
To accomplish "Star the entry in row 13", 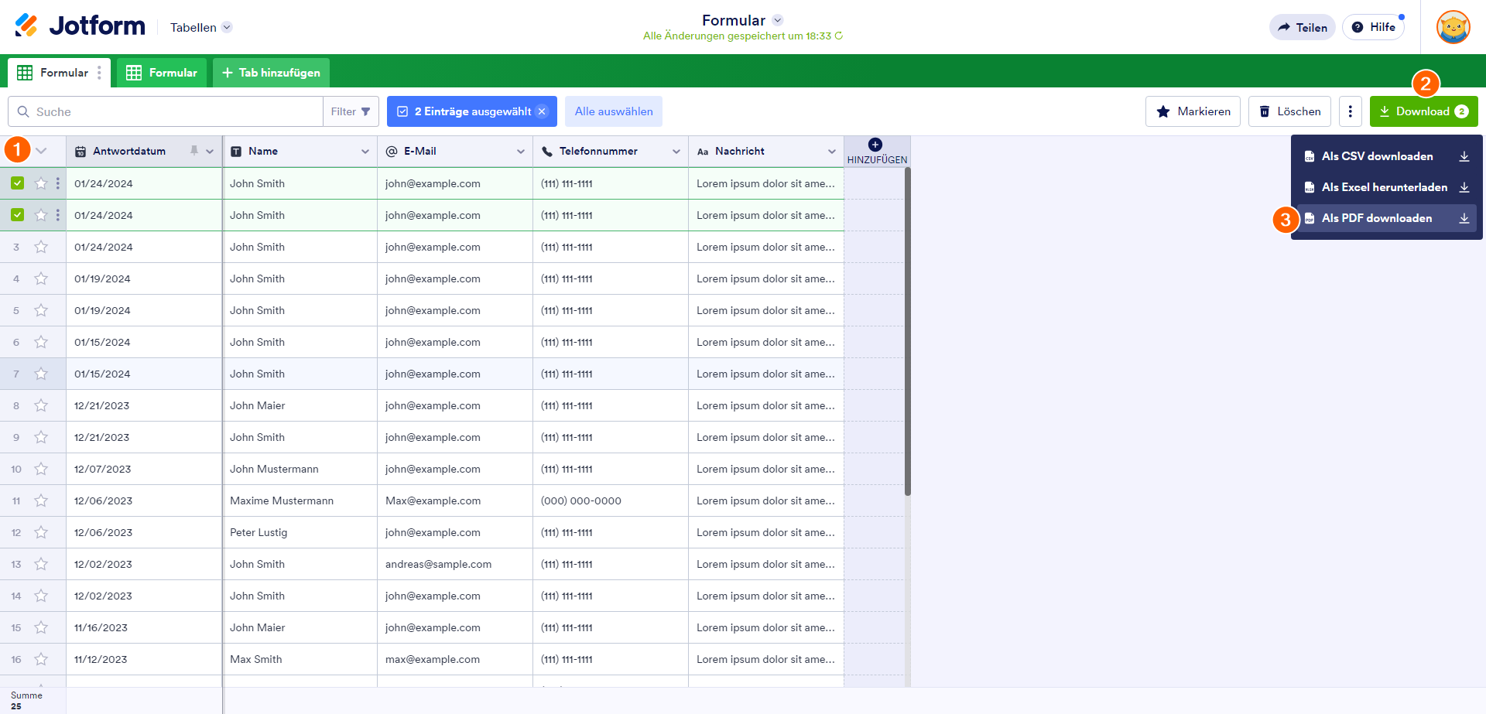I will 41,564.
